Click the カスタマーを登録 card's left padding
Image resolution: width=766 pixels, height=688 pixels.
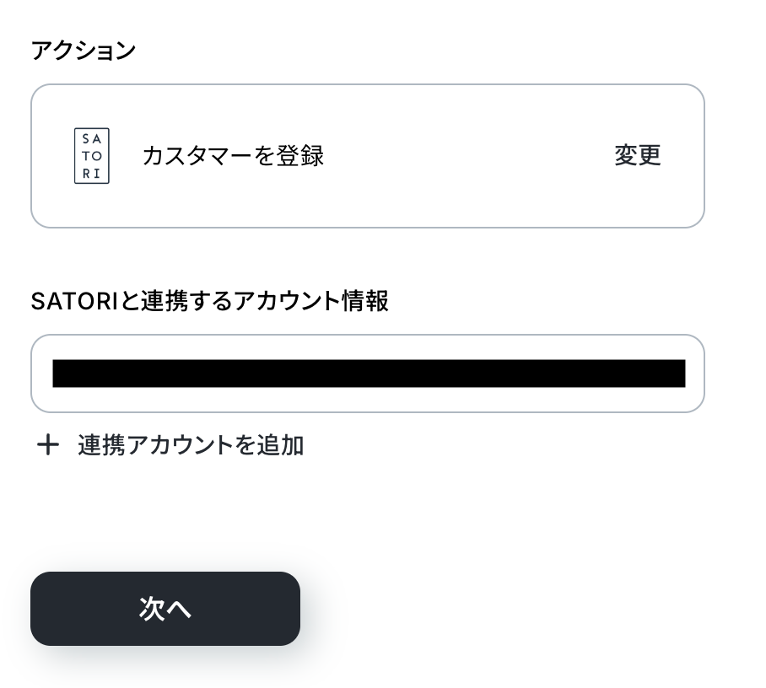pos(51,156)
